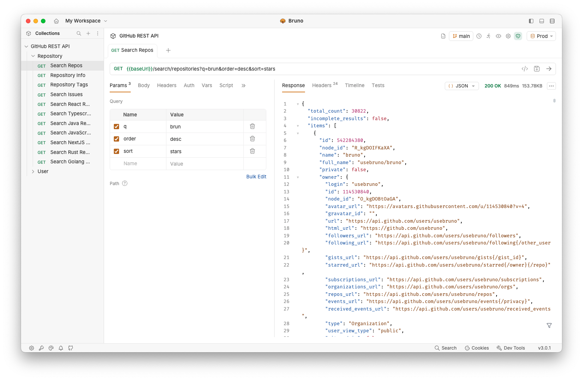The image size is (583, 380).
Task: Toggle the 'order' parameter checkbox
Action: [116, 139]
